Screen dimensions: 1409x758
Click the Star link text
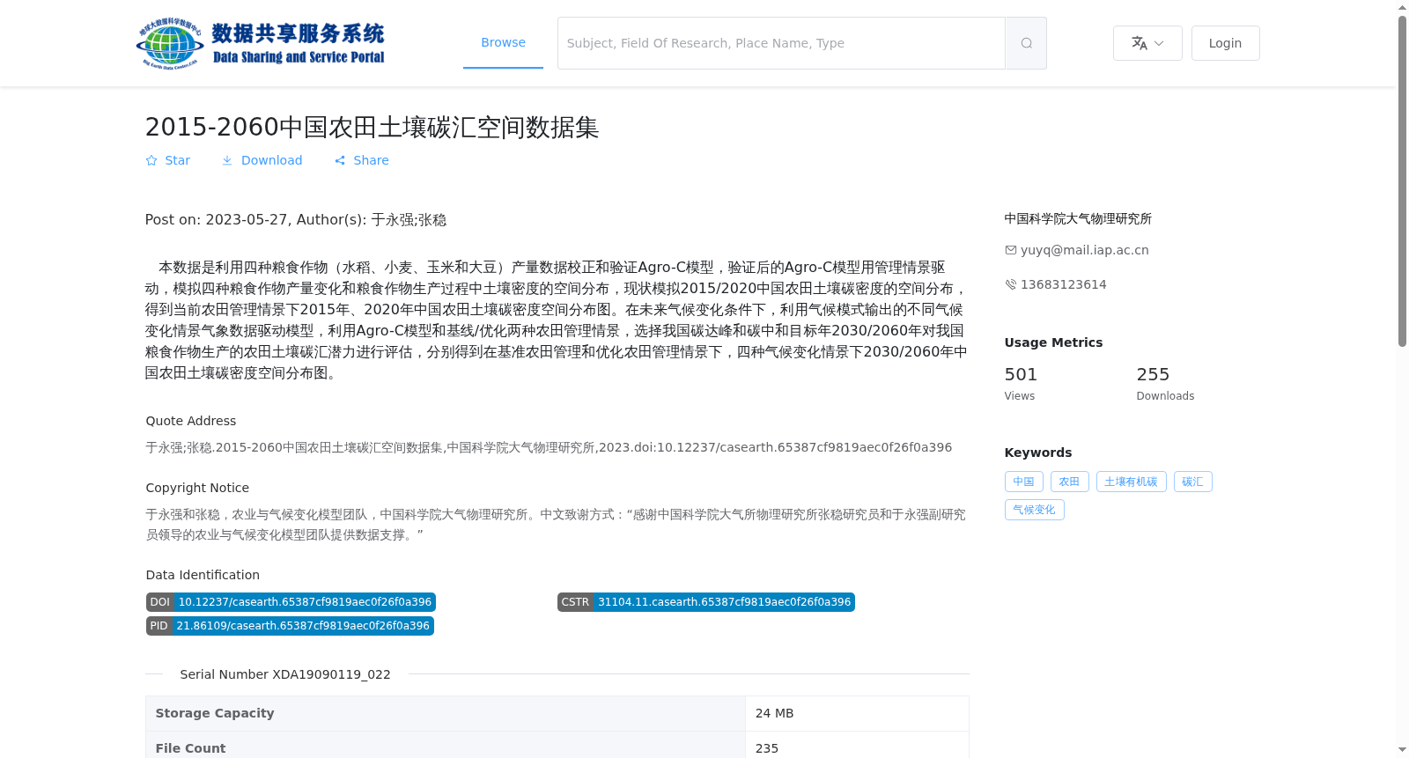[x=177, y=160]
